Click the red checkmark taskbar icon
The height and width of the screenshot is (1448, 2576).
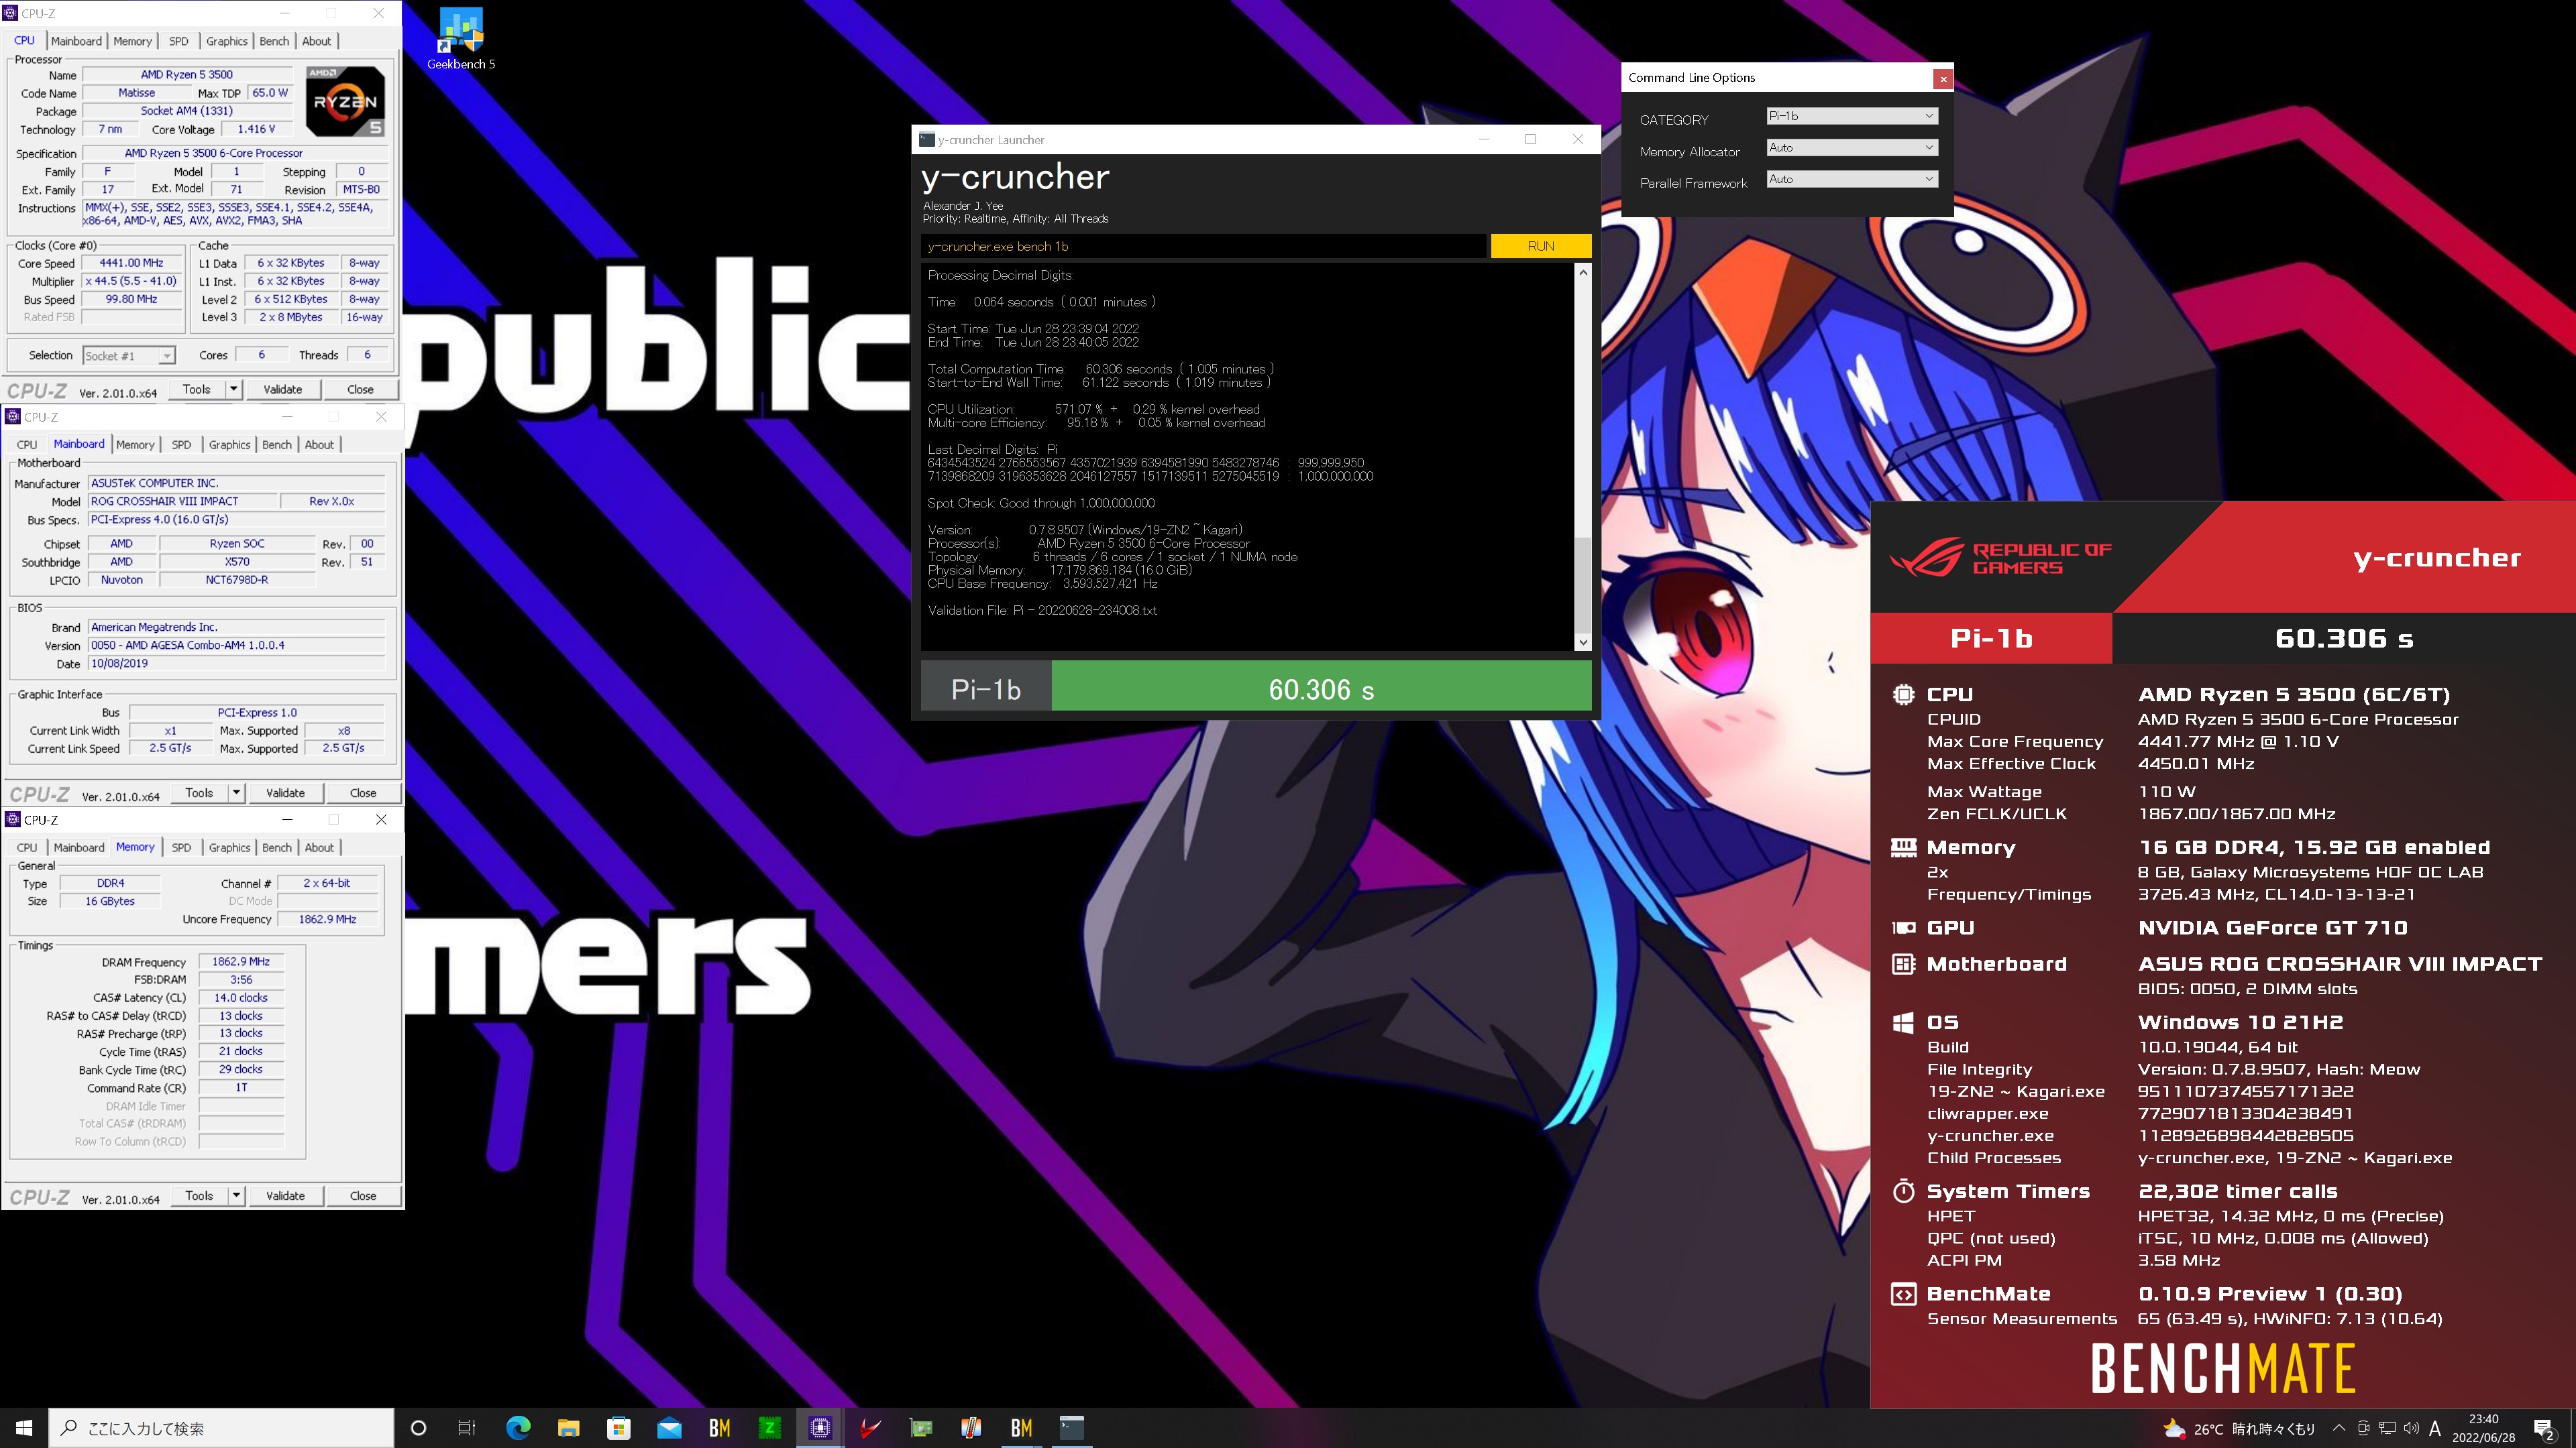coord(870,1428)
